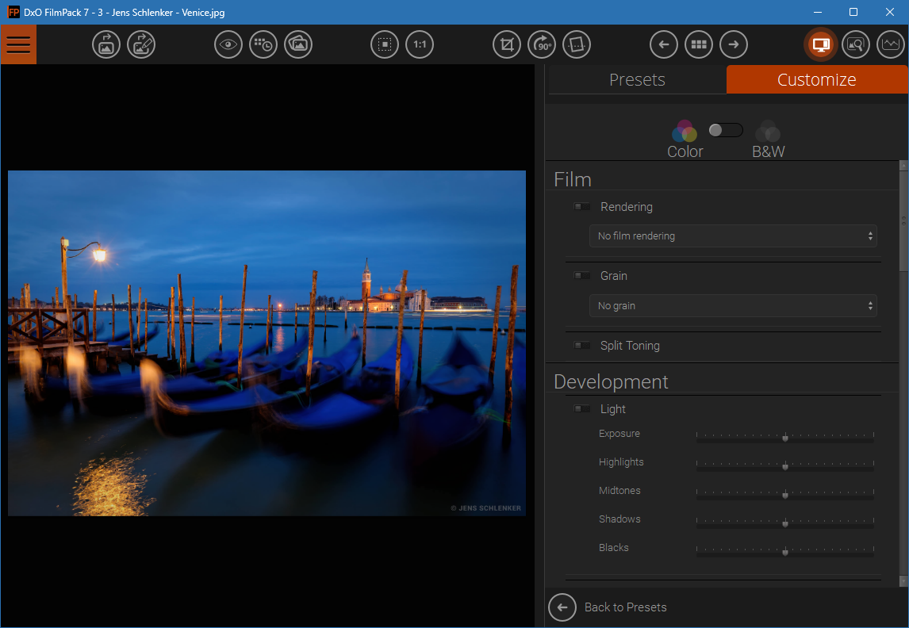Click the Midtones slider handle
This screenshot has height=628, width=909.
pos(785,495)
